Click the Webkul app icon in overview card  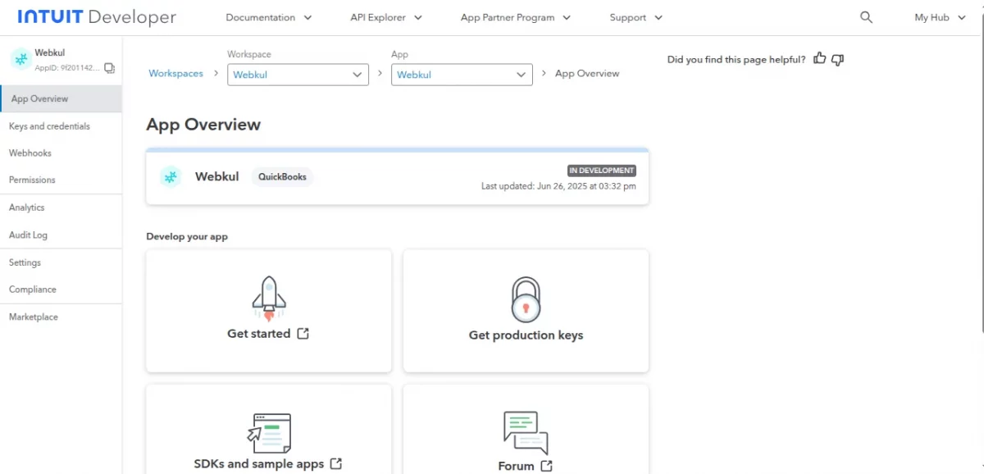tap(171, 176)
